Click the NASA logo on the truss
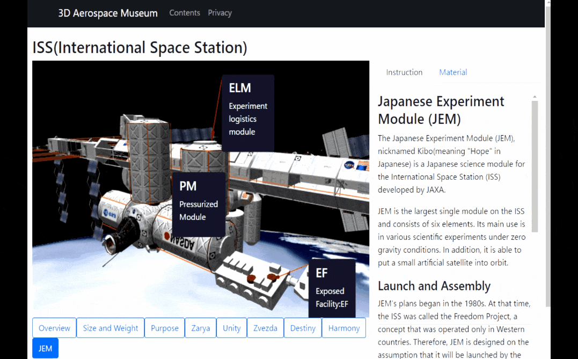 pyautogui.click(x=349, y=165)
